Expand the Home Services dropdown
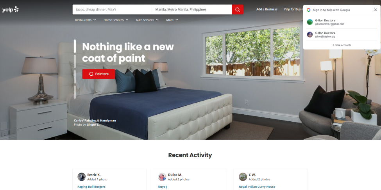The width and height of the screenshot is (381, 190). click(x=116, y=20)
